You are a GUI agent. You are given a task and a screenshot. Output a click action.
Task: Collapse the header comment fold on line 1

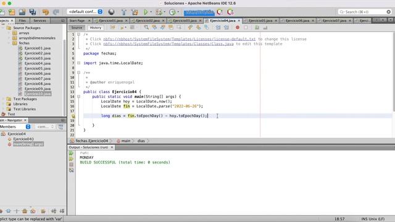pyautogui.click(x=78, y=35)
